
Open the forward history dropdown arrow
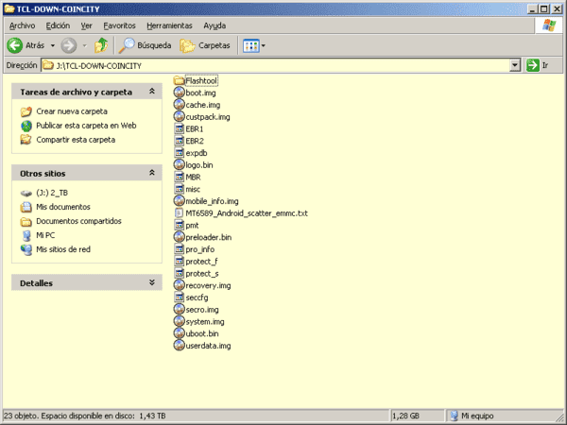[85, 45]
